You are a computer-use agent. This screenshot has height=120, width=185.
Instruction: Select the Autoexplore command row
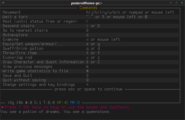point(90,35)
